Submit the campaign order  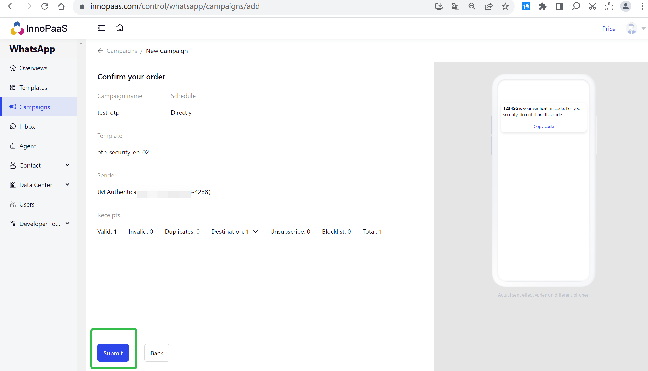pyautogui.click(x=113, y=353)
